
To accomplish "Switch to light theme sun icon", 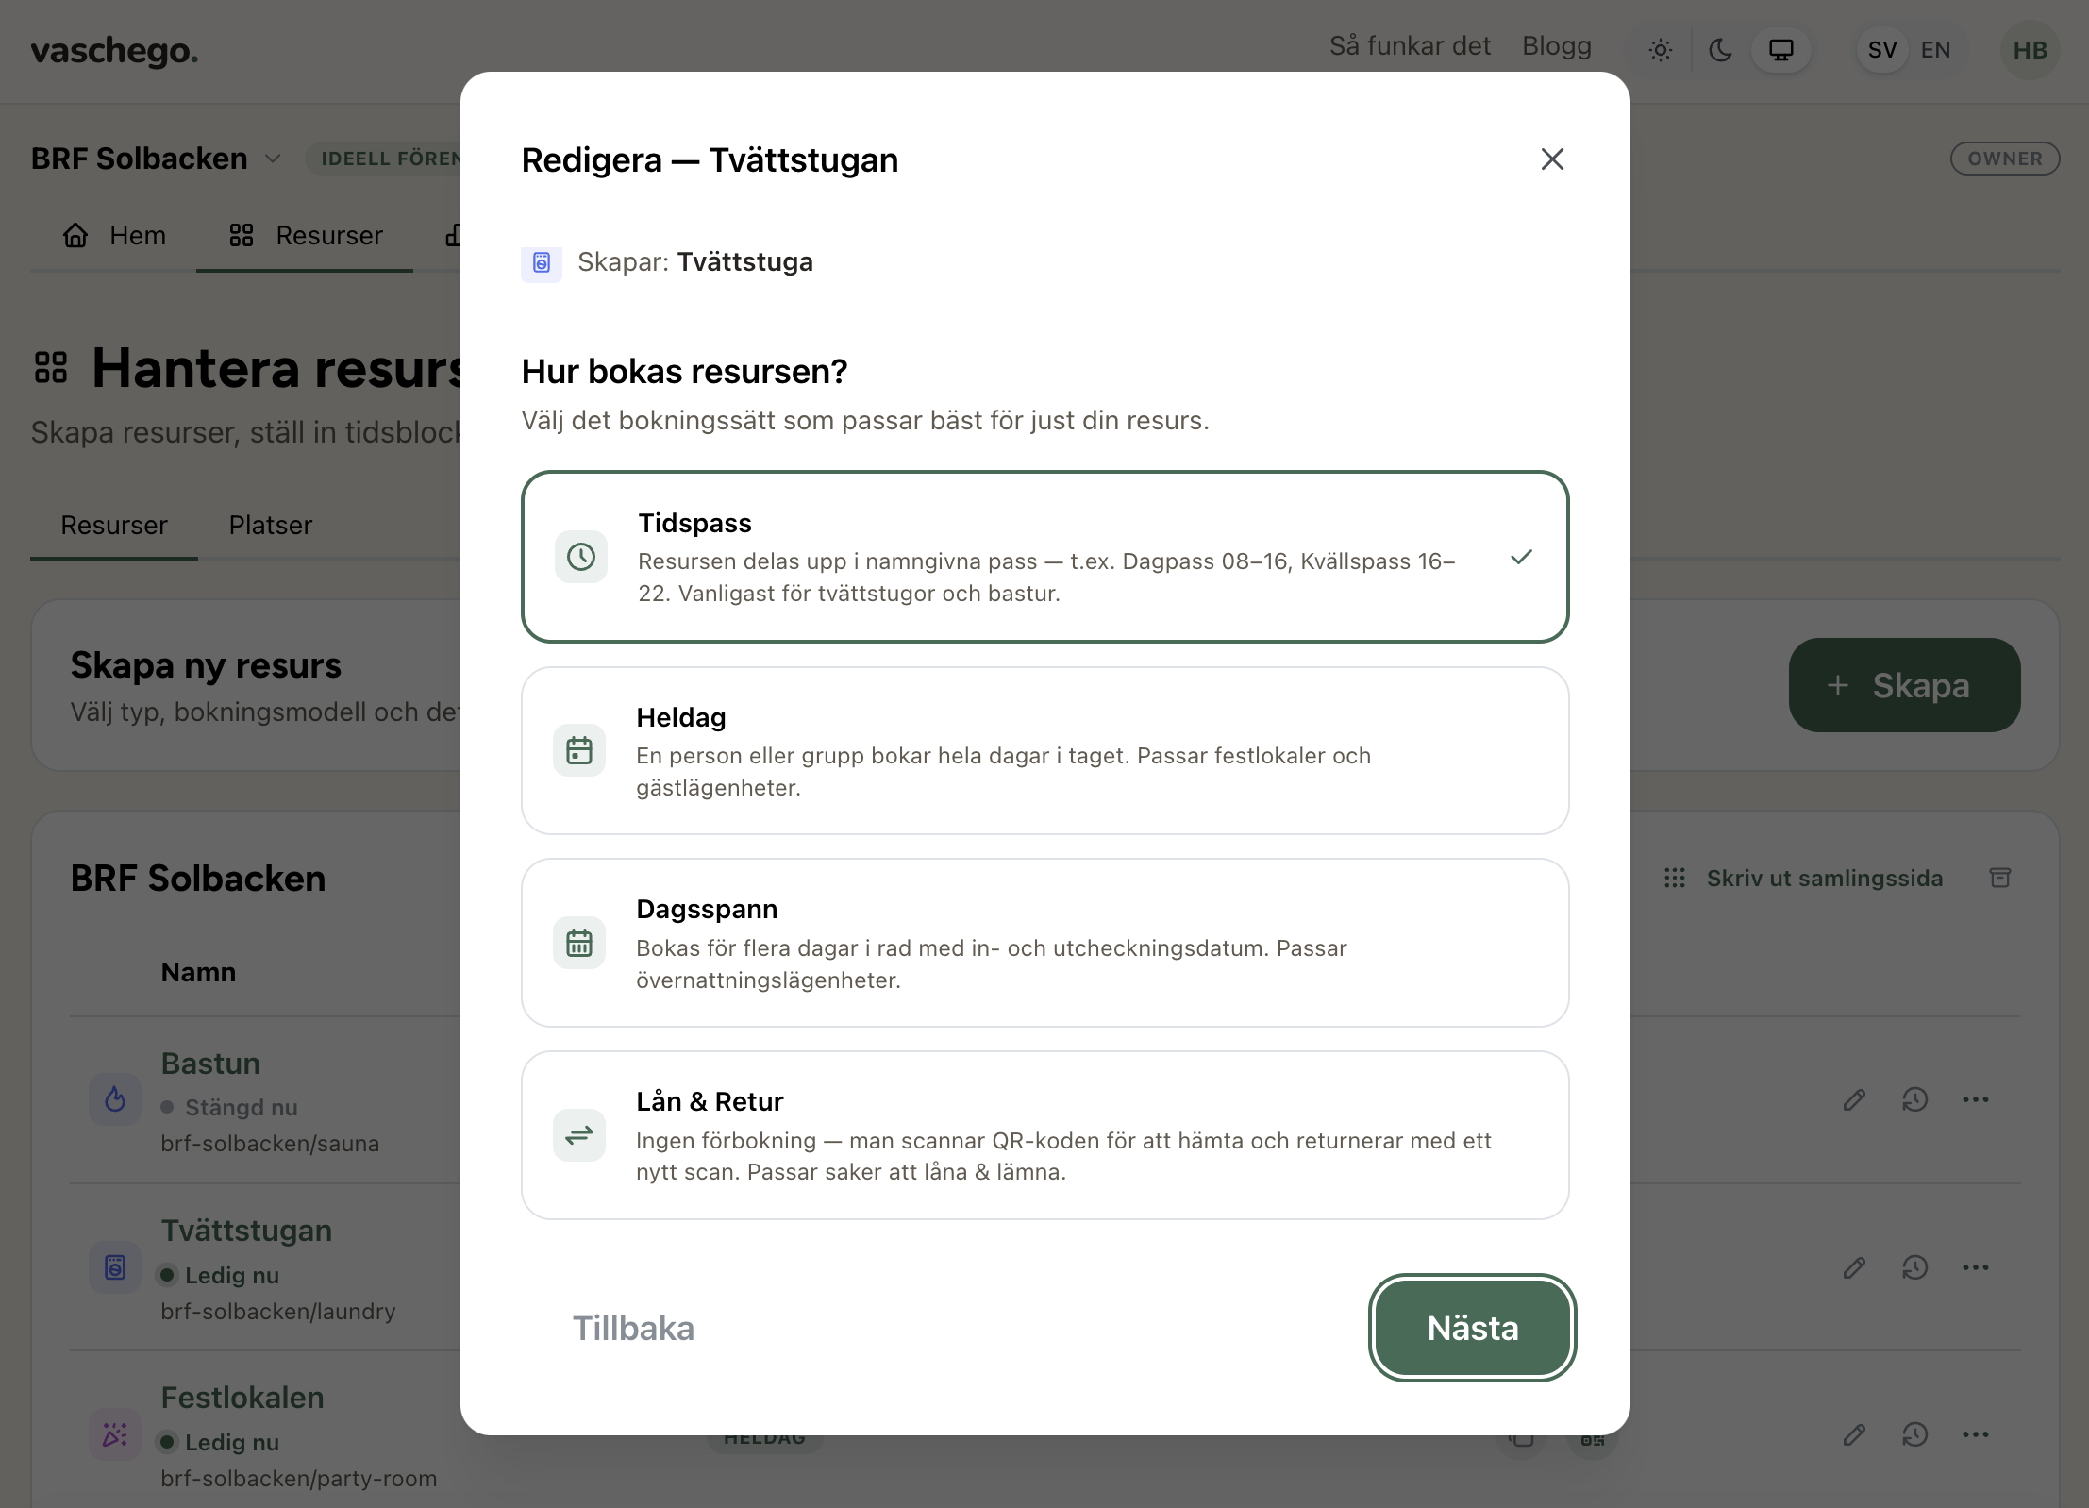I will click(x=1661, y=50).
